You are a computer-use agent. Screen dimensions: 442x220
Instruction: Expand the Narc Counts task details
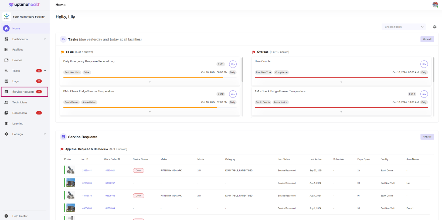(341, 82)
